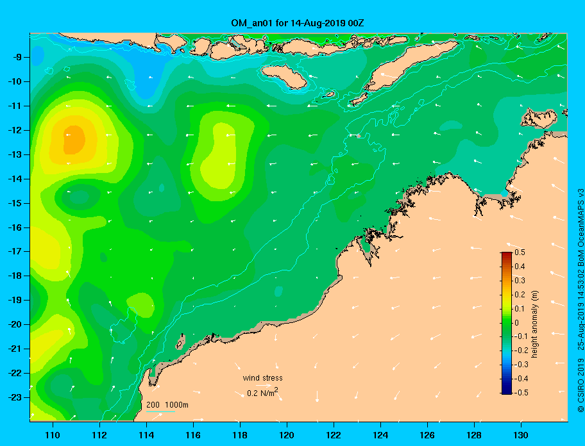Click the longitude label '124'
Viewport: 585px width, 446px height.
[x=380, y=435]
